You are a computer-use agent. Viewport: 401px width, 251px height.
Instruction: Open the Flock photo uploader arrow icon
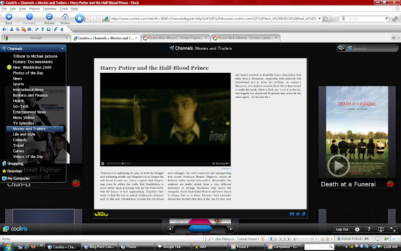62,29
